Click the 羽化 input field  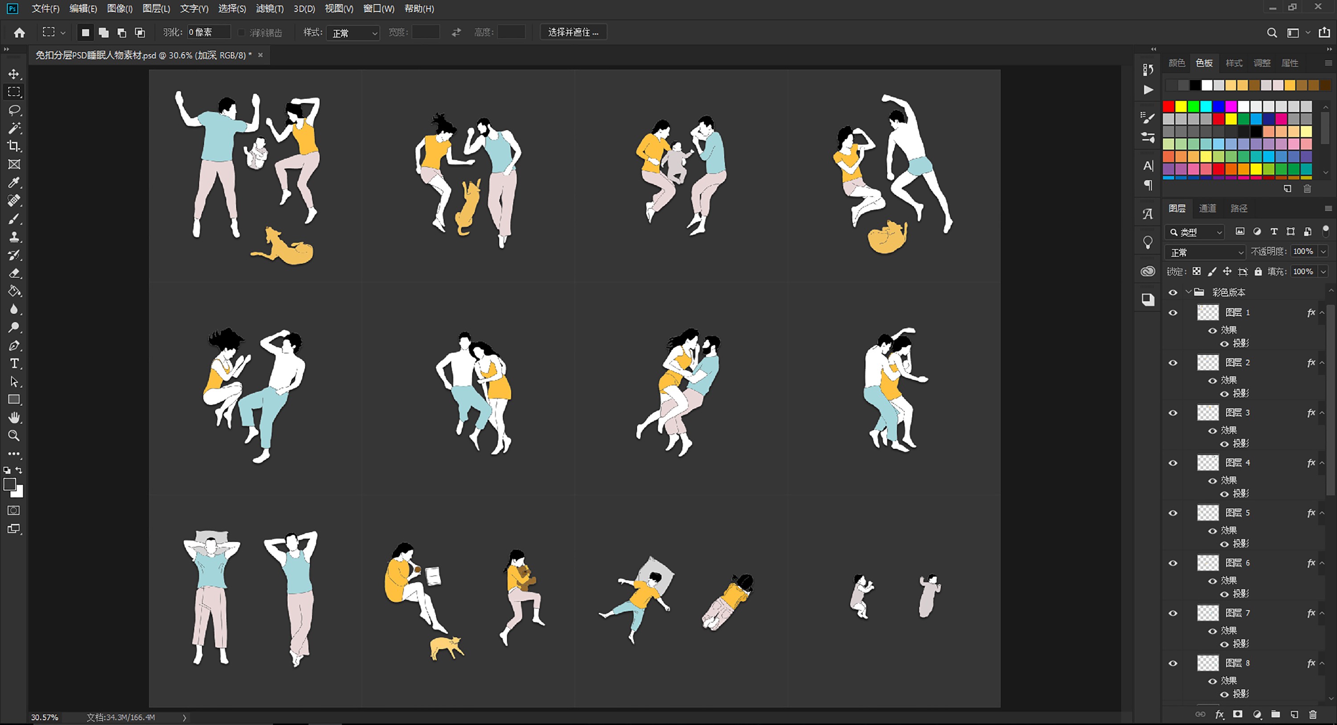click(209, 32)
